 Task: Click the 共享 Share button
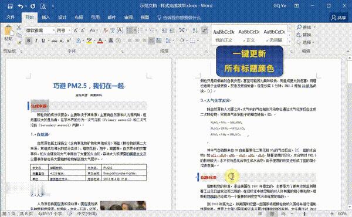coord(339,18)
